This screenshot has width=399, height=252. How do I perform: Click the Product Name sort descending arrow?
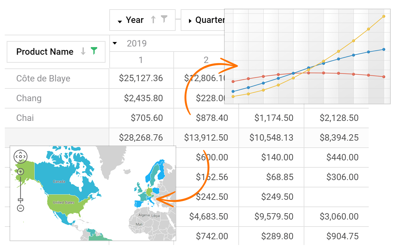point(83,51)
